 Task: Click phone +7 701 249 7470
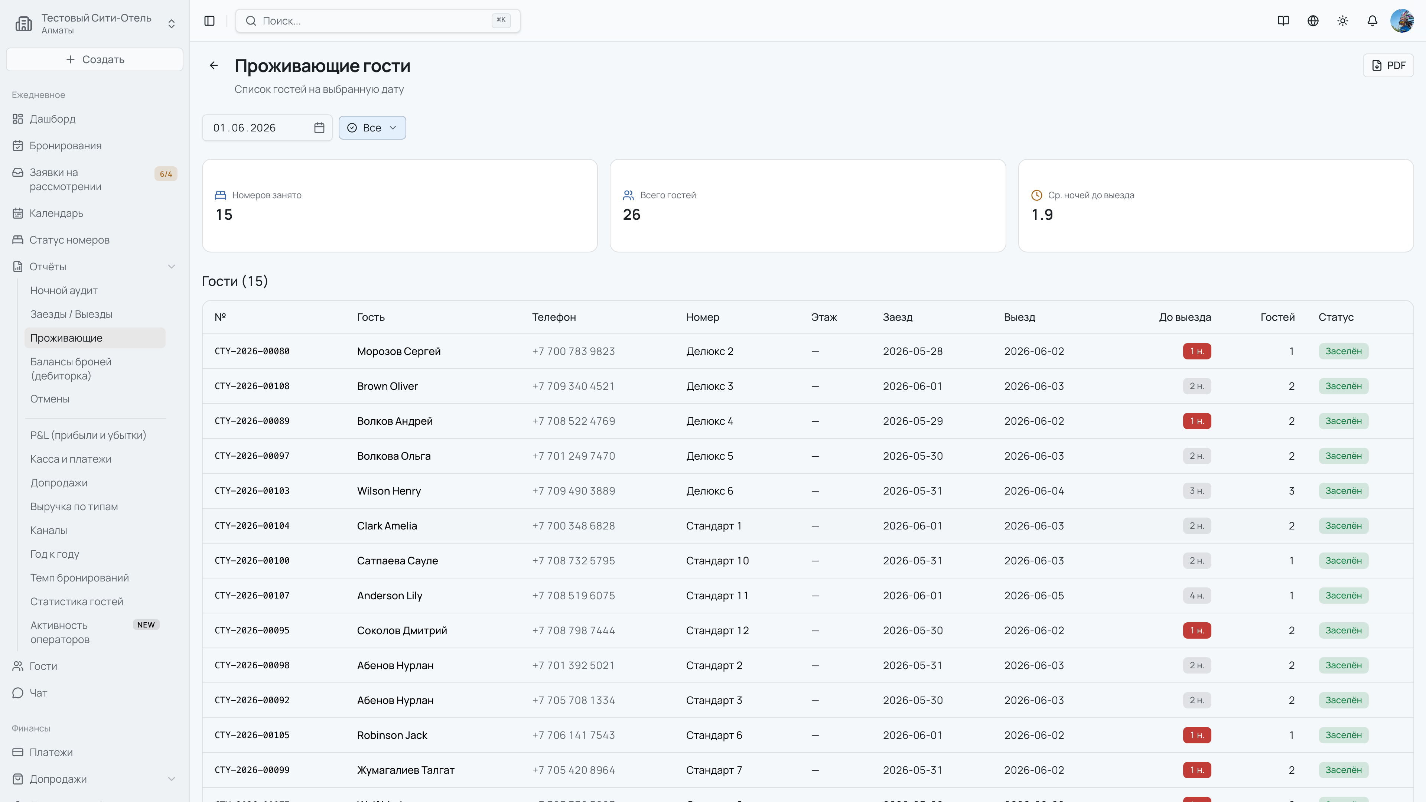point(573,456)
